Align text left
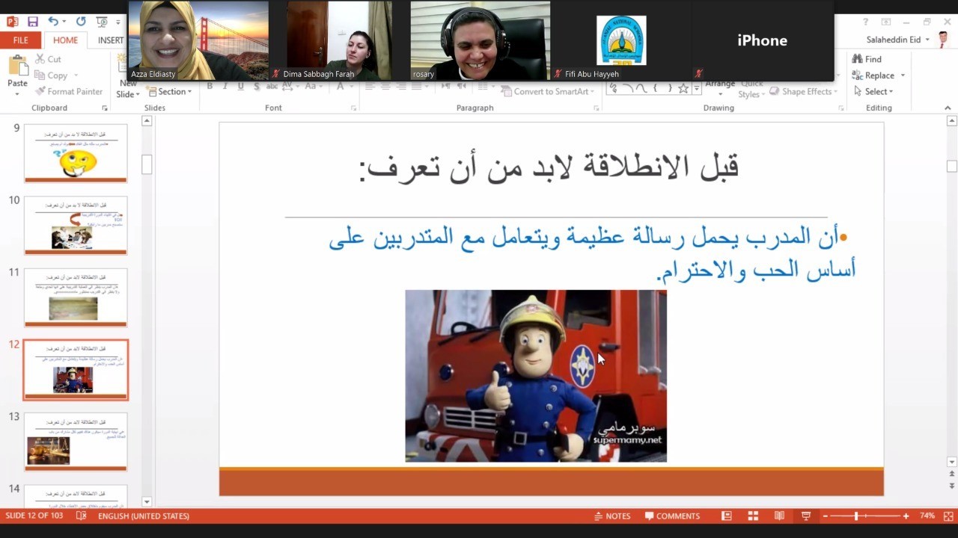The image size is (958, 538). [x=370, y=87]
